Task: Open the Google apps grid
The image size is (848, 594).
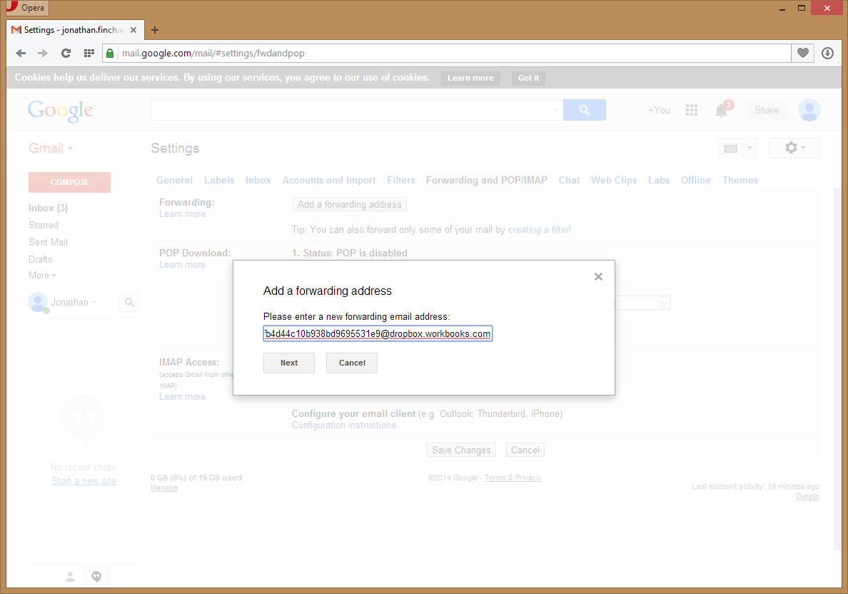Action: tap(691, 111)
